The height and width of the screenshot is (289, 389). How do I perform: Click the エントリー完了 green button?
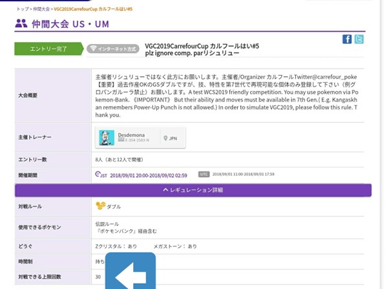48,48
